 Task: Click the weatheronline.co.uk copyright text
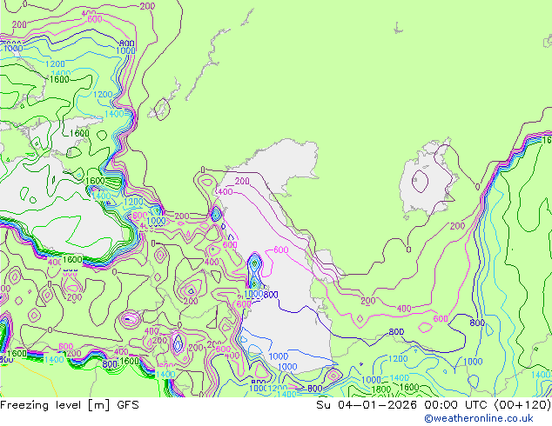479,418
